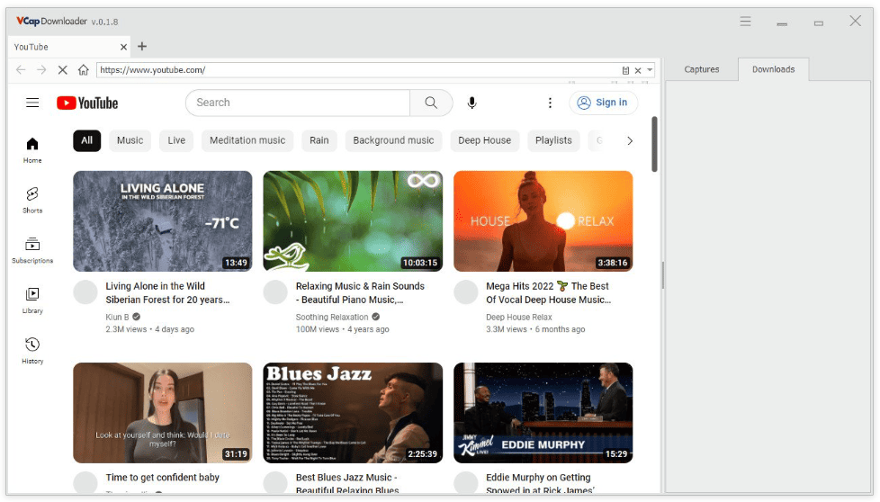Click title Relaxing Music & Rain Sounds
Screen dimensions: 880x502
coord(360,292)
